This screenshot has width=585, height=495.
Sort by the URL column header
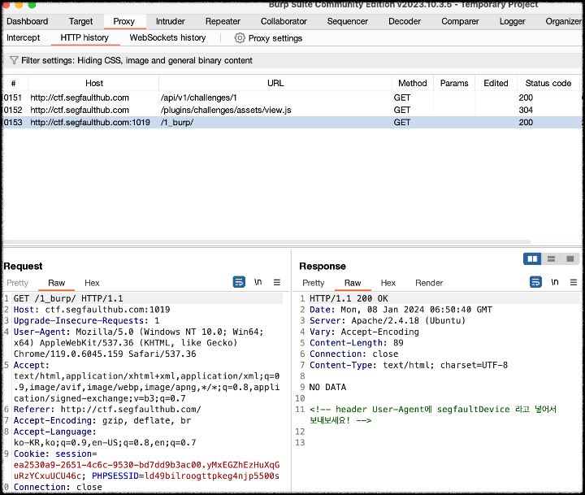pos(275,83)
